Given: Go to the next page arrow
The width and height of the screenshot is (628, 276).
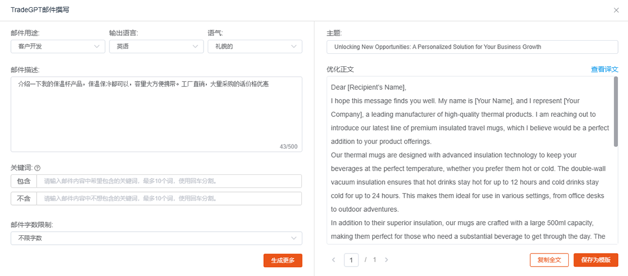Looking at the screenshot, I should [386, 260].
